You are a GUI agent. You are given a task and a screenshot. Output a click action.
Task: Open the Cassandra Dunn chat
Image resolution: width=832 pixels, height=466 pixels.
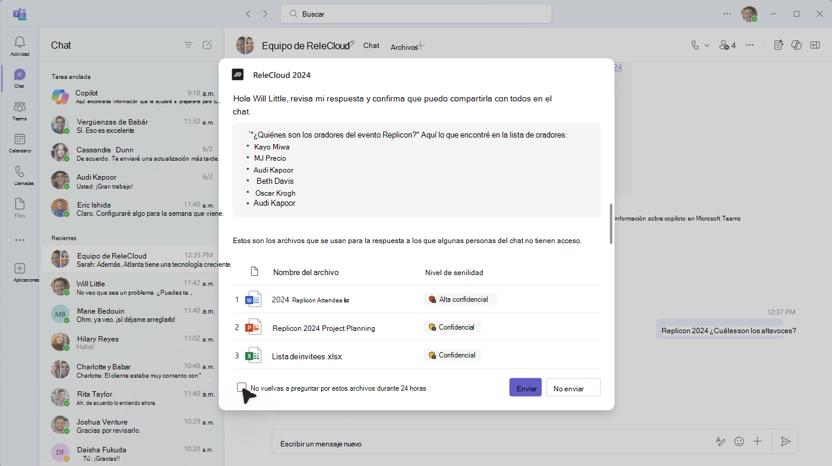pos(132,154)
